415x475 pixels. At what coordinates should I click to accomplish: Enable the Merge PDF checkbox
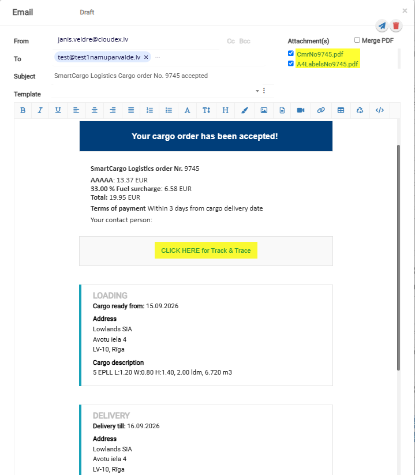(x=357, y=40)
